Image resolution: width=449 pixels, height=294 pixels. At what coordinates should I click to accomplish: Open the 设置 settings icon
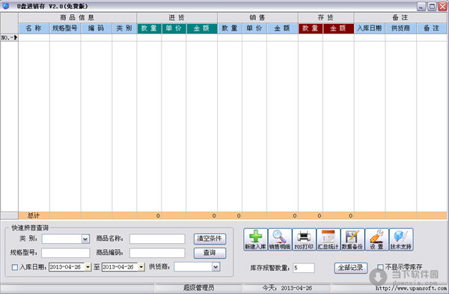point(376,239)
